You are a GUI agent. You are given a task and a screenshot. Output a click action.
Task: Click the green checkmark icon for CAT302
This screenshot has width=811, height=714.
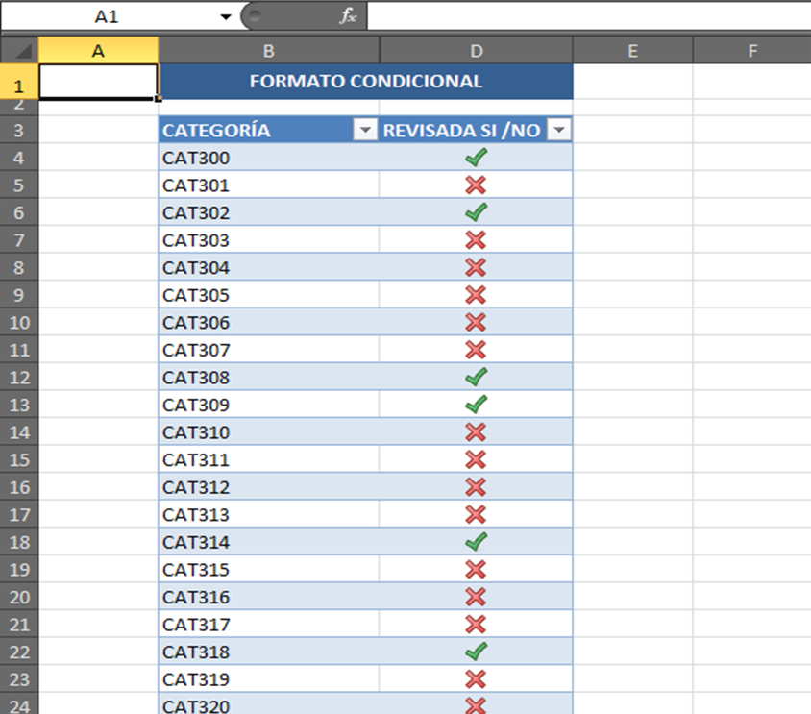[476, 212]
